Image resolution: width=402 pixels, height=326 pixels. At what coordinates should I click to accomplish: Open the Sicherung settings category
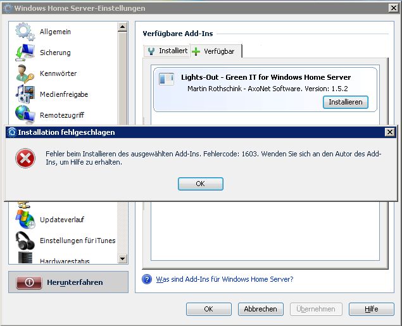[x=55, y=53]
